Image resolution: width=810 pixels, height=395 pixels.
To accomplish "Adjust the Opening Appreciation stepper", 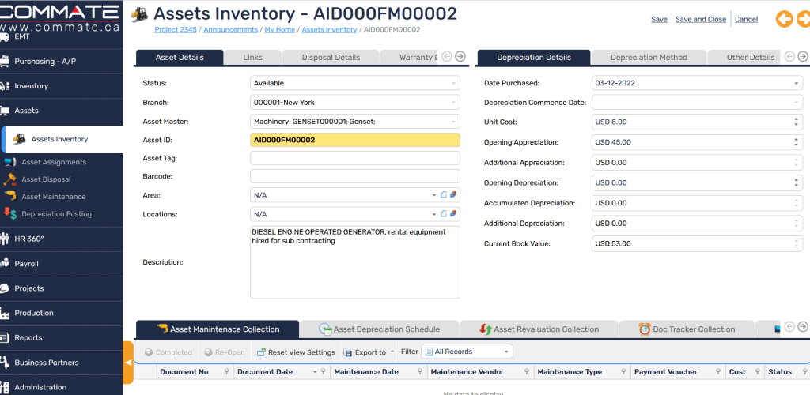I will pyautogui.click(x=796, y=142).
